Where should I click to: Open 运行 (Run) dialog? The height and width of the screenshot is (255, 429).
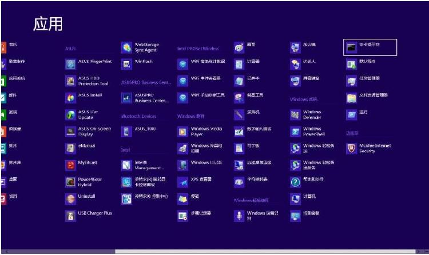pos(357,115)
